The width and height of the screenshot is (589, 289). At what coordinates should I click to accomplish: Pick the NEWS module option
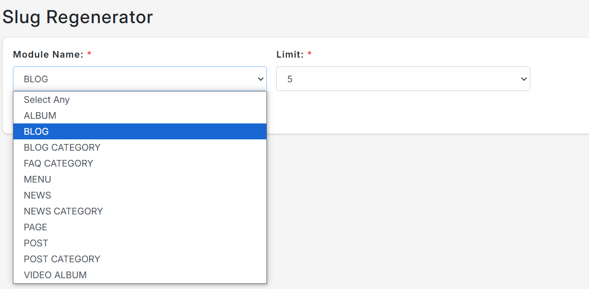140,195
